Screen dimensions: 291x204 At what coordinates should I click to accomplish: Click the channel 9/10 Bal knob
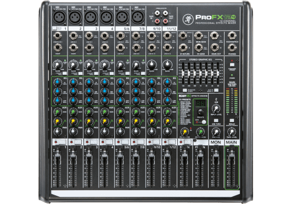coord(152,131)
